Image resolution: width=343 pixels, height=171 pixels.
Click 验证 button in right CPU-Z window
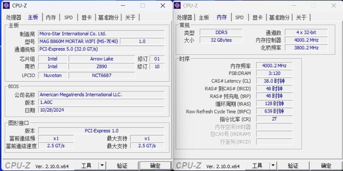(x=293, y=166)
